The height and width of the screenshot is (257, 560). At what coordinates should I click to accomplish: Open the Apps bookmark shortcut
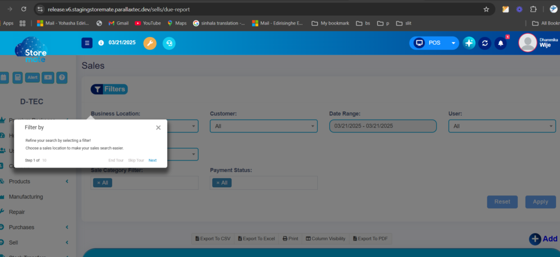tap(7, 23)
